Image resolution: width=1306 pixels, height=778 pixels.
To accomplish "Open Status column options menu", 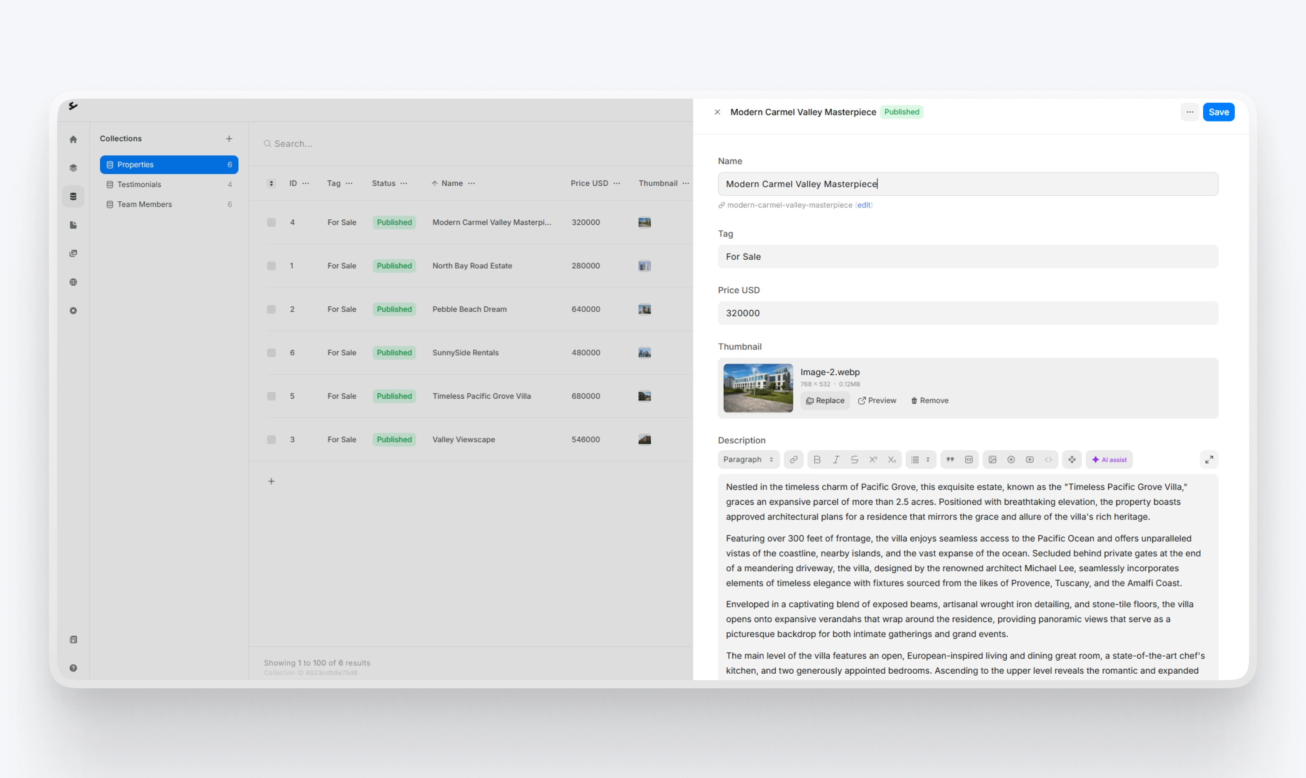I will click(x=404, y=183).
